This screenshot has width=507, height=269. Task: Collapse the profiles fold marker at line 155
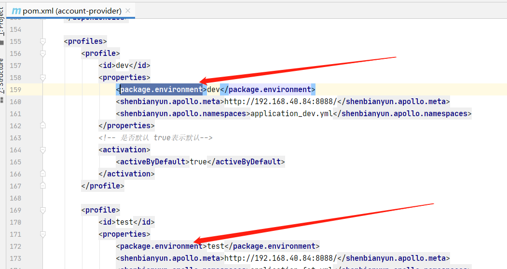[x=42, y=41]
